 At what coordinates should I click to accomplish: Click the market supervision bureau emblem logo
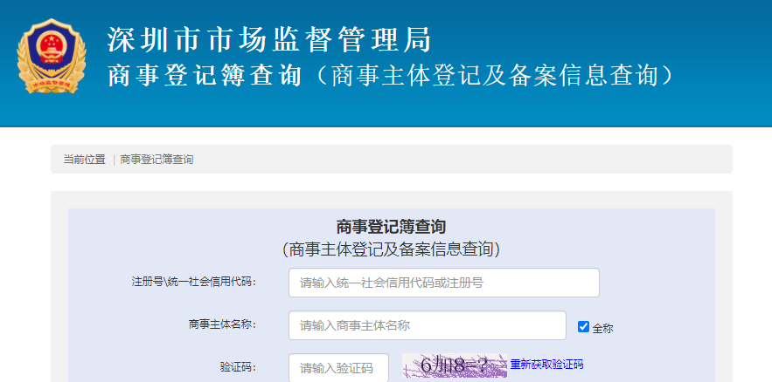52,57
